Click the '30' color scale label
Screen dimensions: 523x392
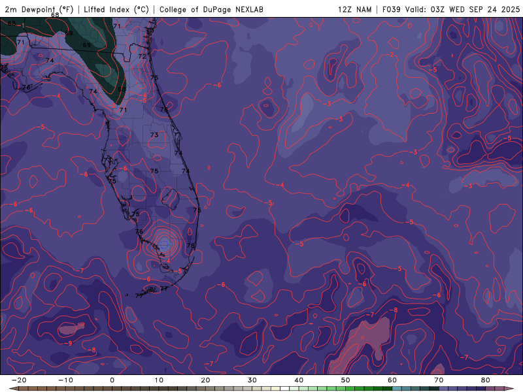pyautogui.click(x=252, y=380)
